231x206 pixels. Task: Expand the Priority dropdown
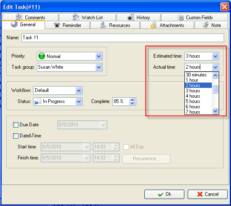[x=99, y=56]
